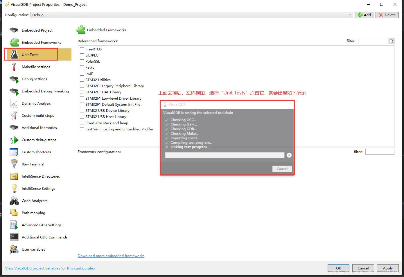Viewport: 404px width, 277px height.
Task: Click the Embedded Frameworks header puzzle icon
Action: [x=81, y=30]
